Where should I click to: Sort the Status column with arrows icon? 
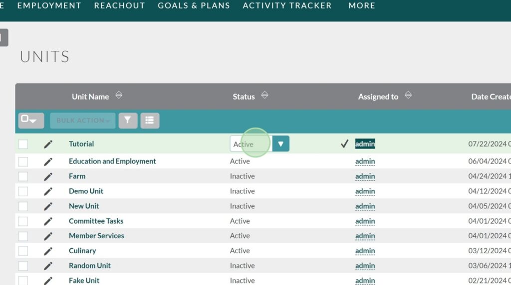tap(264, 96)
